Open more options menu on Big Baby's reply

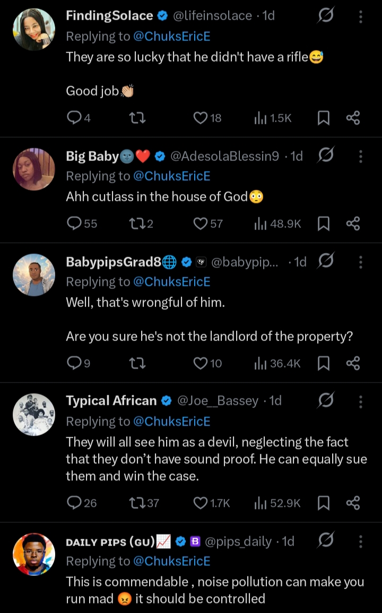(x=361, y=156)
